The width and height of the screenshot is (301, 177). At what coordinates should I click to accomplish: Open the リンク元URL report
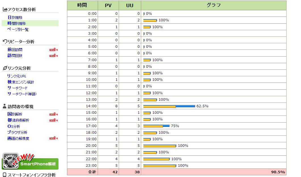(x=17, y=76)
